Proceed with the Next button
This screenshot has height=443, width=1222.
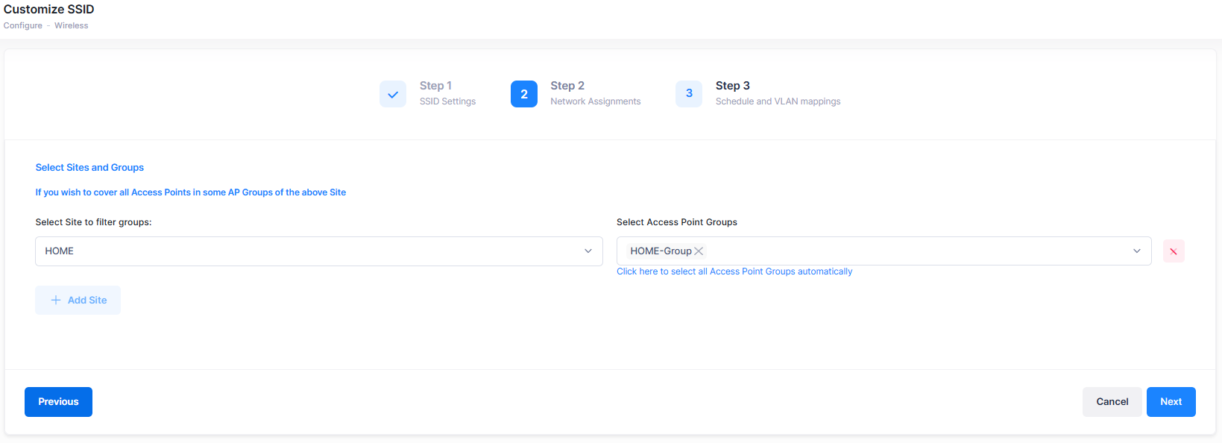(x=1171, y=402)
